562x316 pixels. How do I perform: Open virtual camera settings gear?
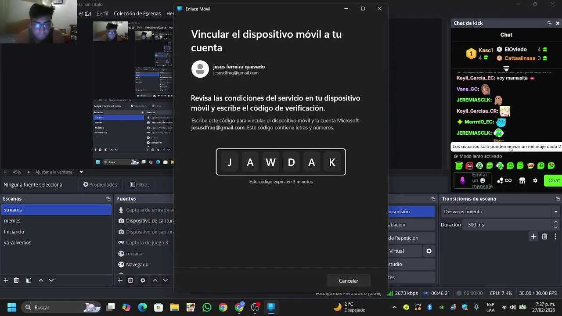pos(429,251)
